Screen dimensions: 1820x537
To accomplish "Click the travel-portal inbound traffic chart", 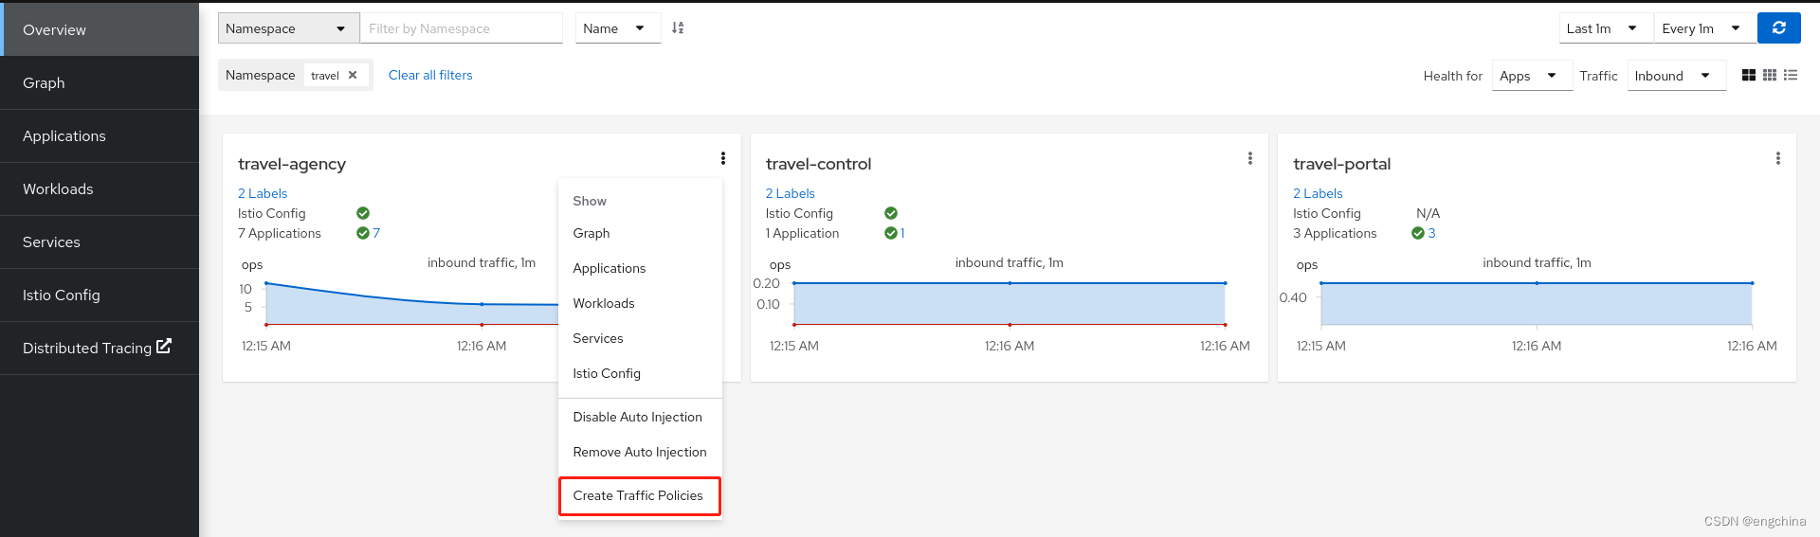I will click(x=1537, y=304).
